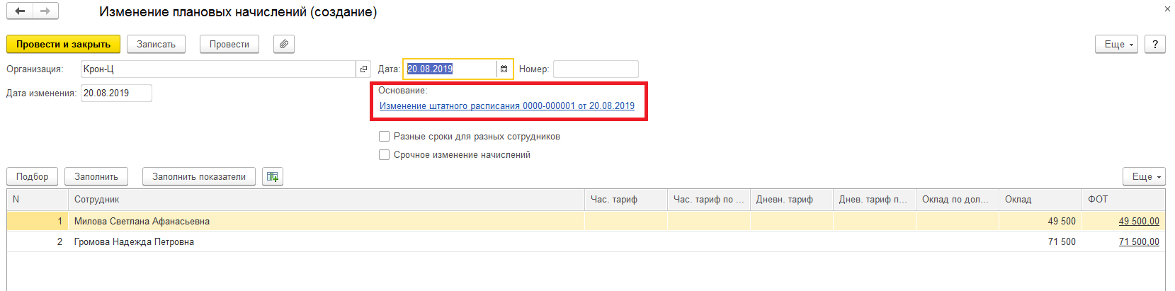
Task: Click the table add icon beside Заполнить показатели
Action: [273, 176]
